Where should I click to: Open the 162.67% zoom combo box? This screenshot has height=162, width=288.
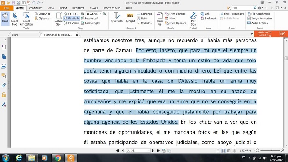(x=93, y=14)
